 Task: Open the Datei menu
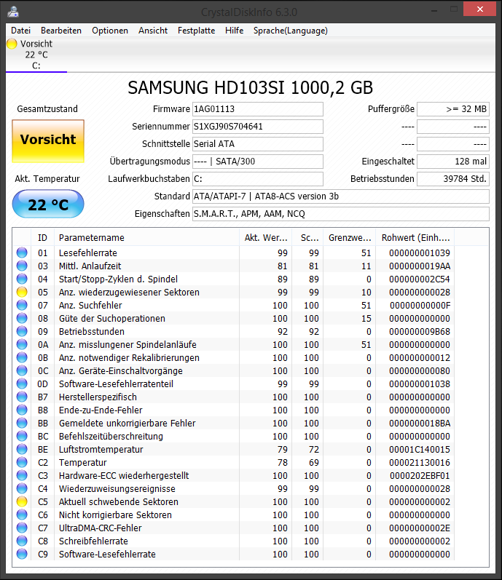coord(20,31)
